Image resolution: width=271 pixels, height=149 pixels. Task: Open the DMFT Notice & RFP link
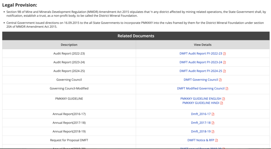point(201,140)
